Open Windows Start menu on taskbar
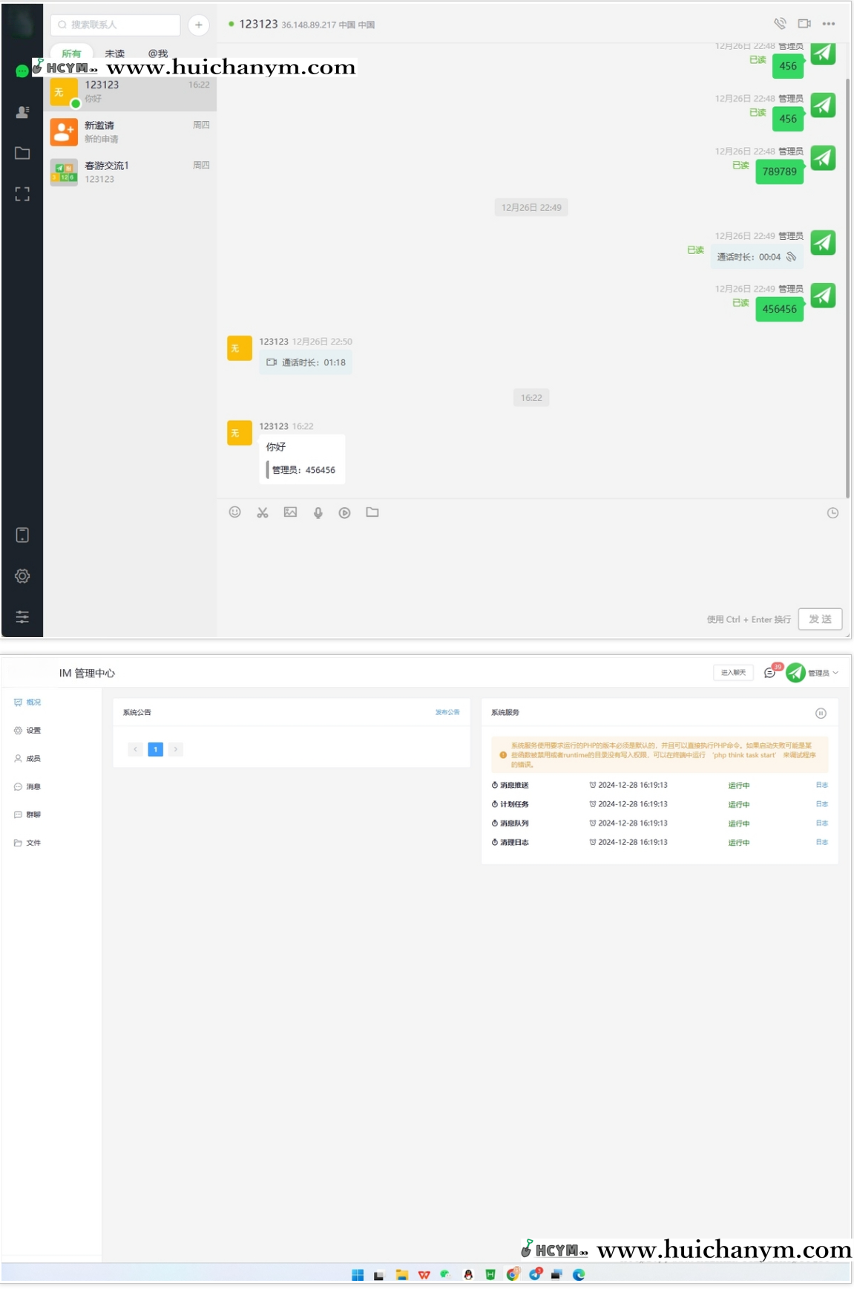The width and height of the screenshot is (854, 1289). click(x=358, y=1275)
